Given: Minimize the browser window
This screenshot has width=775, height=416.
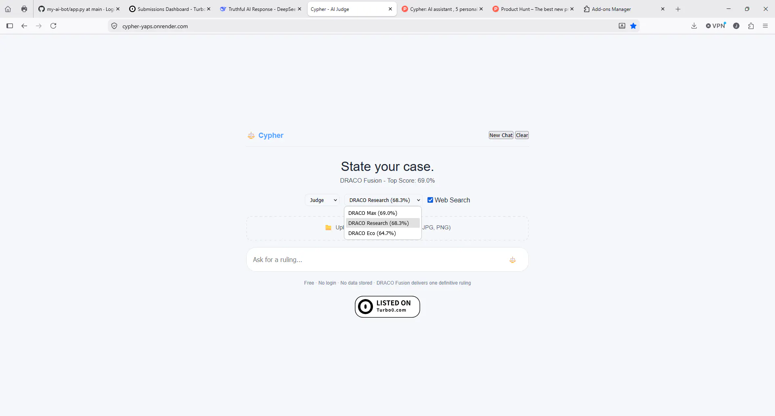Looking at the screenshot, I should pos(729,9).
